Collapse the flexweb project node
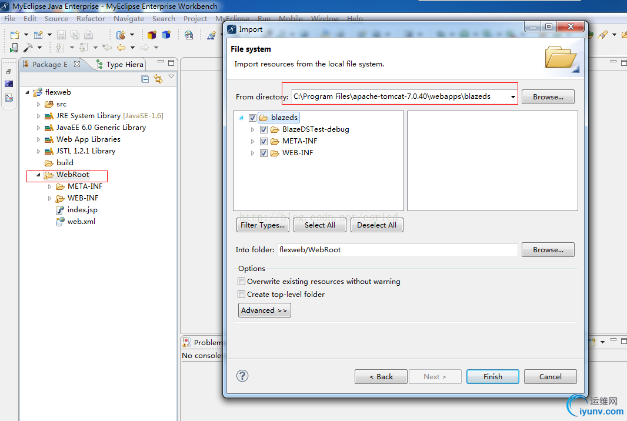627x421 pixels. click(x=27, y=92)
